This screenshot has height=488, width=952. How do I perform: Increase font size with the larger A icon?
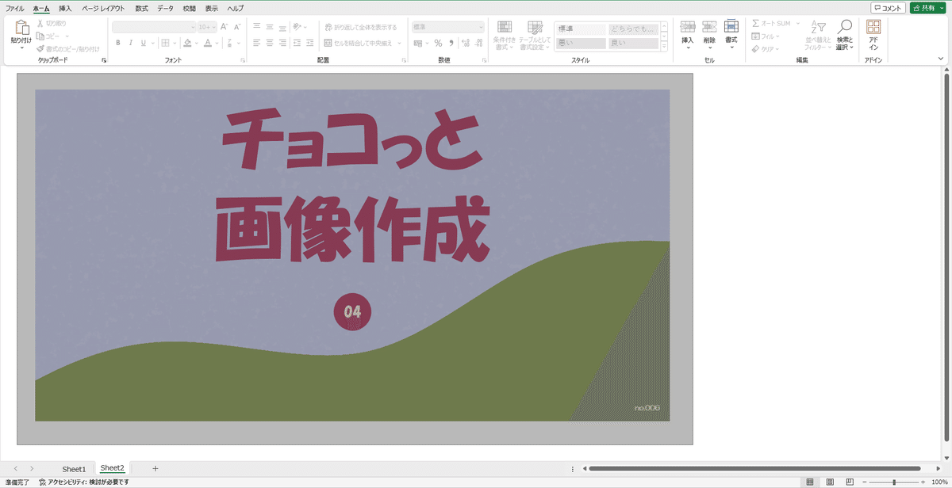point(224,27)
